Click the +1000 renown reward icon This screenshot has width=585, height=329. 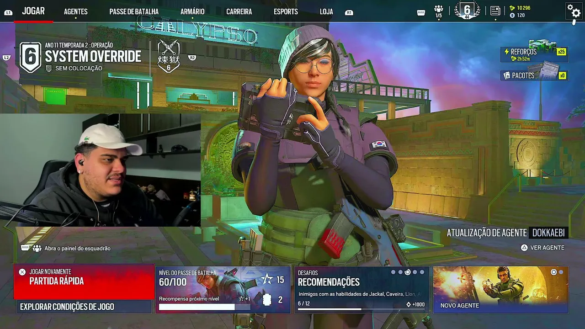point(409,304)
